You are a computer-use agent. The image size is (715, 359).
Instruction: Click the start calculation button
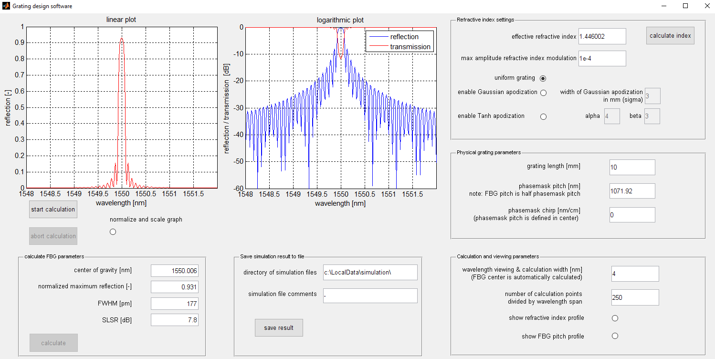53,209
